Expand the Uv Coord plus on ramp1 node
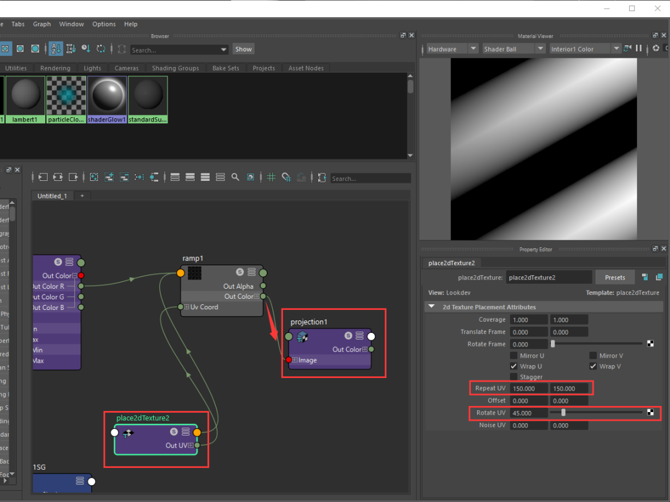This screenshot has width=670, height=502. (x=187, y=307)
